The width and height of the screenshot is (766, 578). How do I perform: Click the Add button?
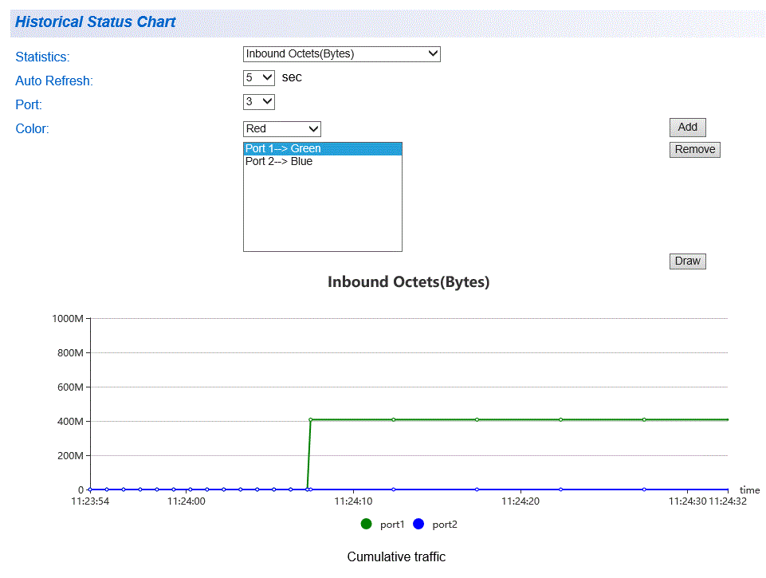(687, 127)
